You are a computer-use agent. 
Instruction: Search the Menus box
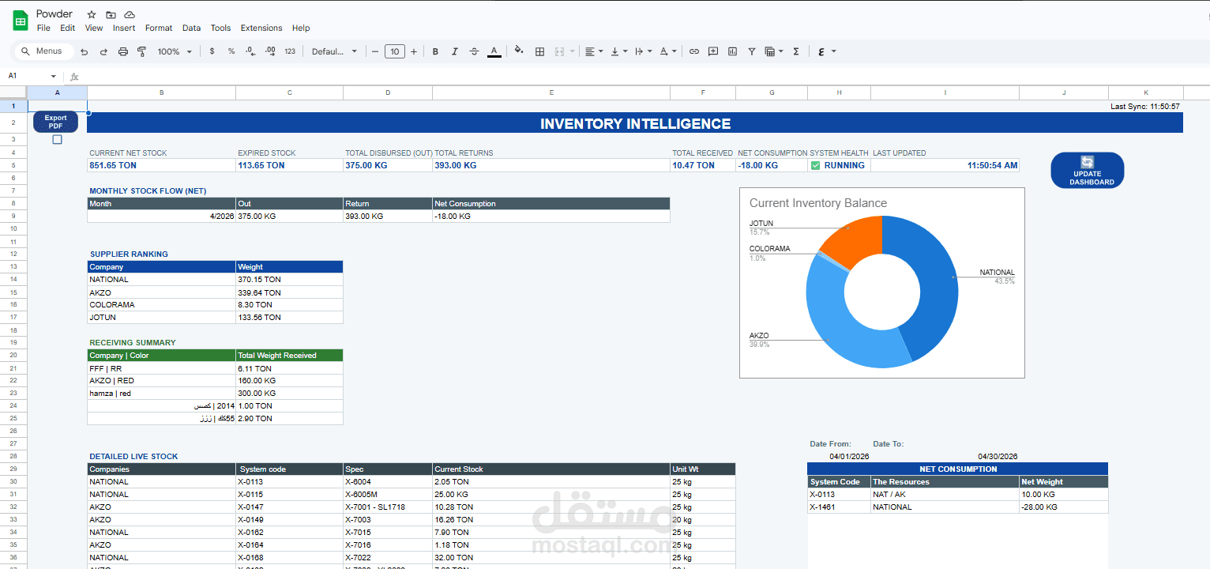tap(44, 51)
